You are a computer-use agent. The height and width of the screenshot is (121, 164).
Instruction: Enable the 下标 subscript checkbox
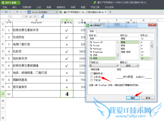92,80
